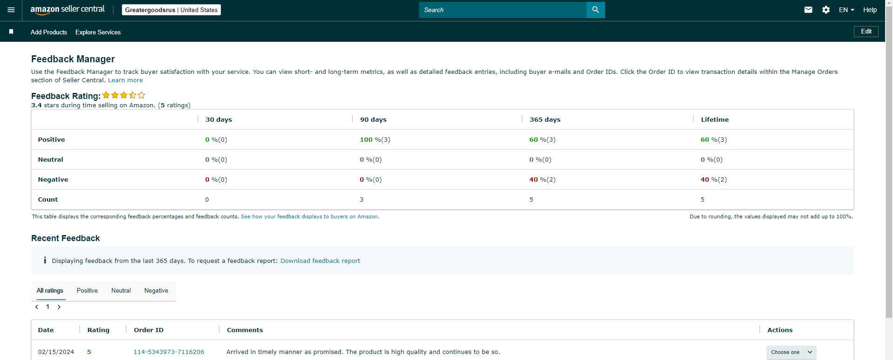Open 'See how your feedback displays' link
This screenshot has height=360, width=893.
[309, 216]
